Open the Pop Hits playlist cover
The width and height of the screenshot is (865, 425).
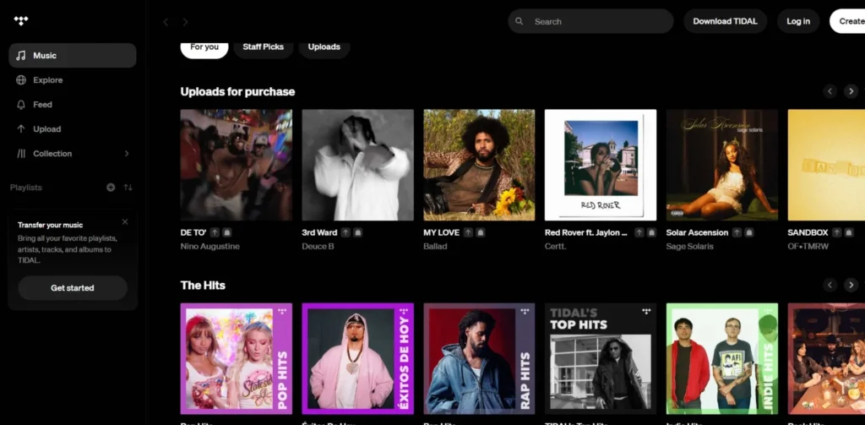pos(237,359)
